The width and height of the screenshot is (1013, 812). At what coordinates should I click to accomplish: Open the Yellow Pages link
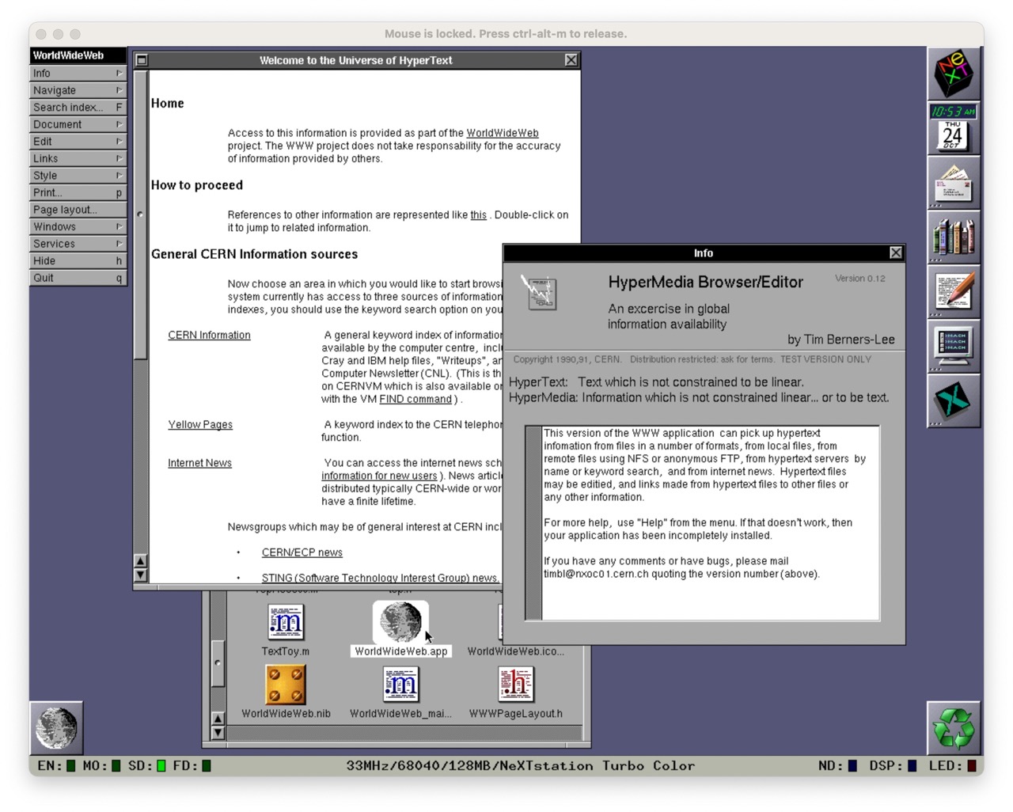coord(200,424)
